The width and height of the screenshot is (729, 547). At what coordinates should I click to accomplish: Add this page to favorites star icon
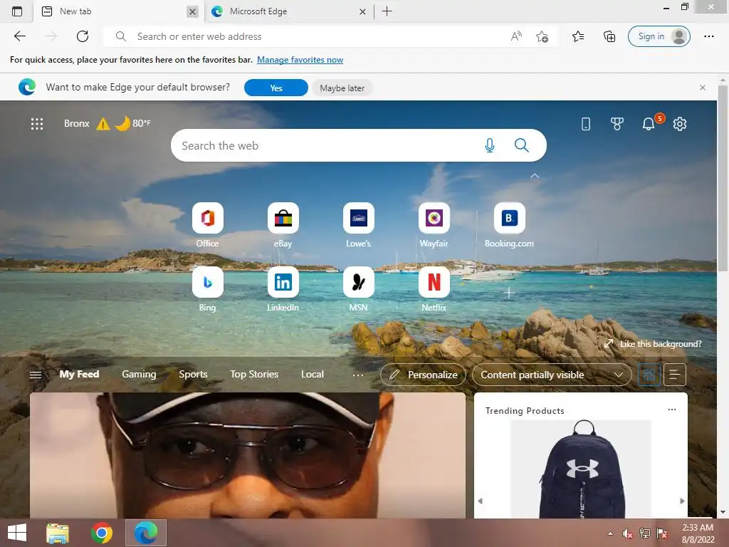click(x=542, y=36)
